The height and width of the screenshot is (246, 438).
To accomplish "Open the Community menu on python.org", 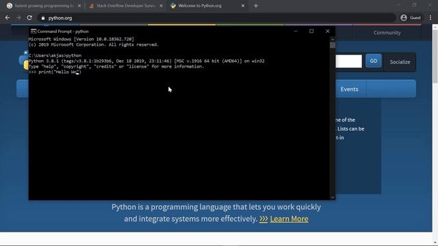I will [x=387, y=33].
